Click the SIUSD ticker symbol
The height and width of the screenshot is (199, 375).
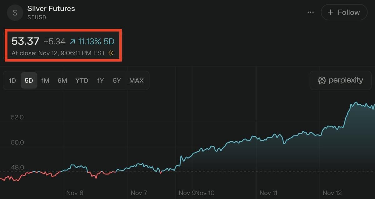pyautogui.click(x=37, y=17)
